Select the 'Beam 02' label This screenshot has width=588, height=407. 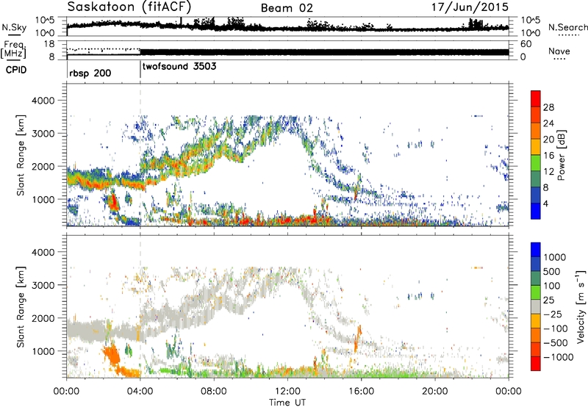(x=287, y=8)
